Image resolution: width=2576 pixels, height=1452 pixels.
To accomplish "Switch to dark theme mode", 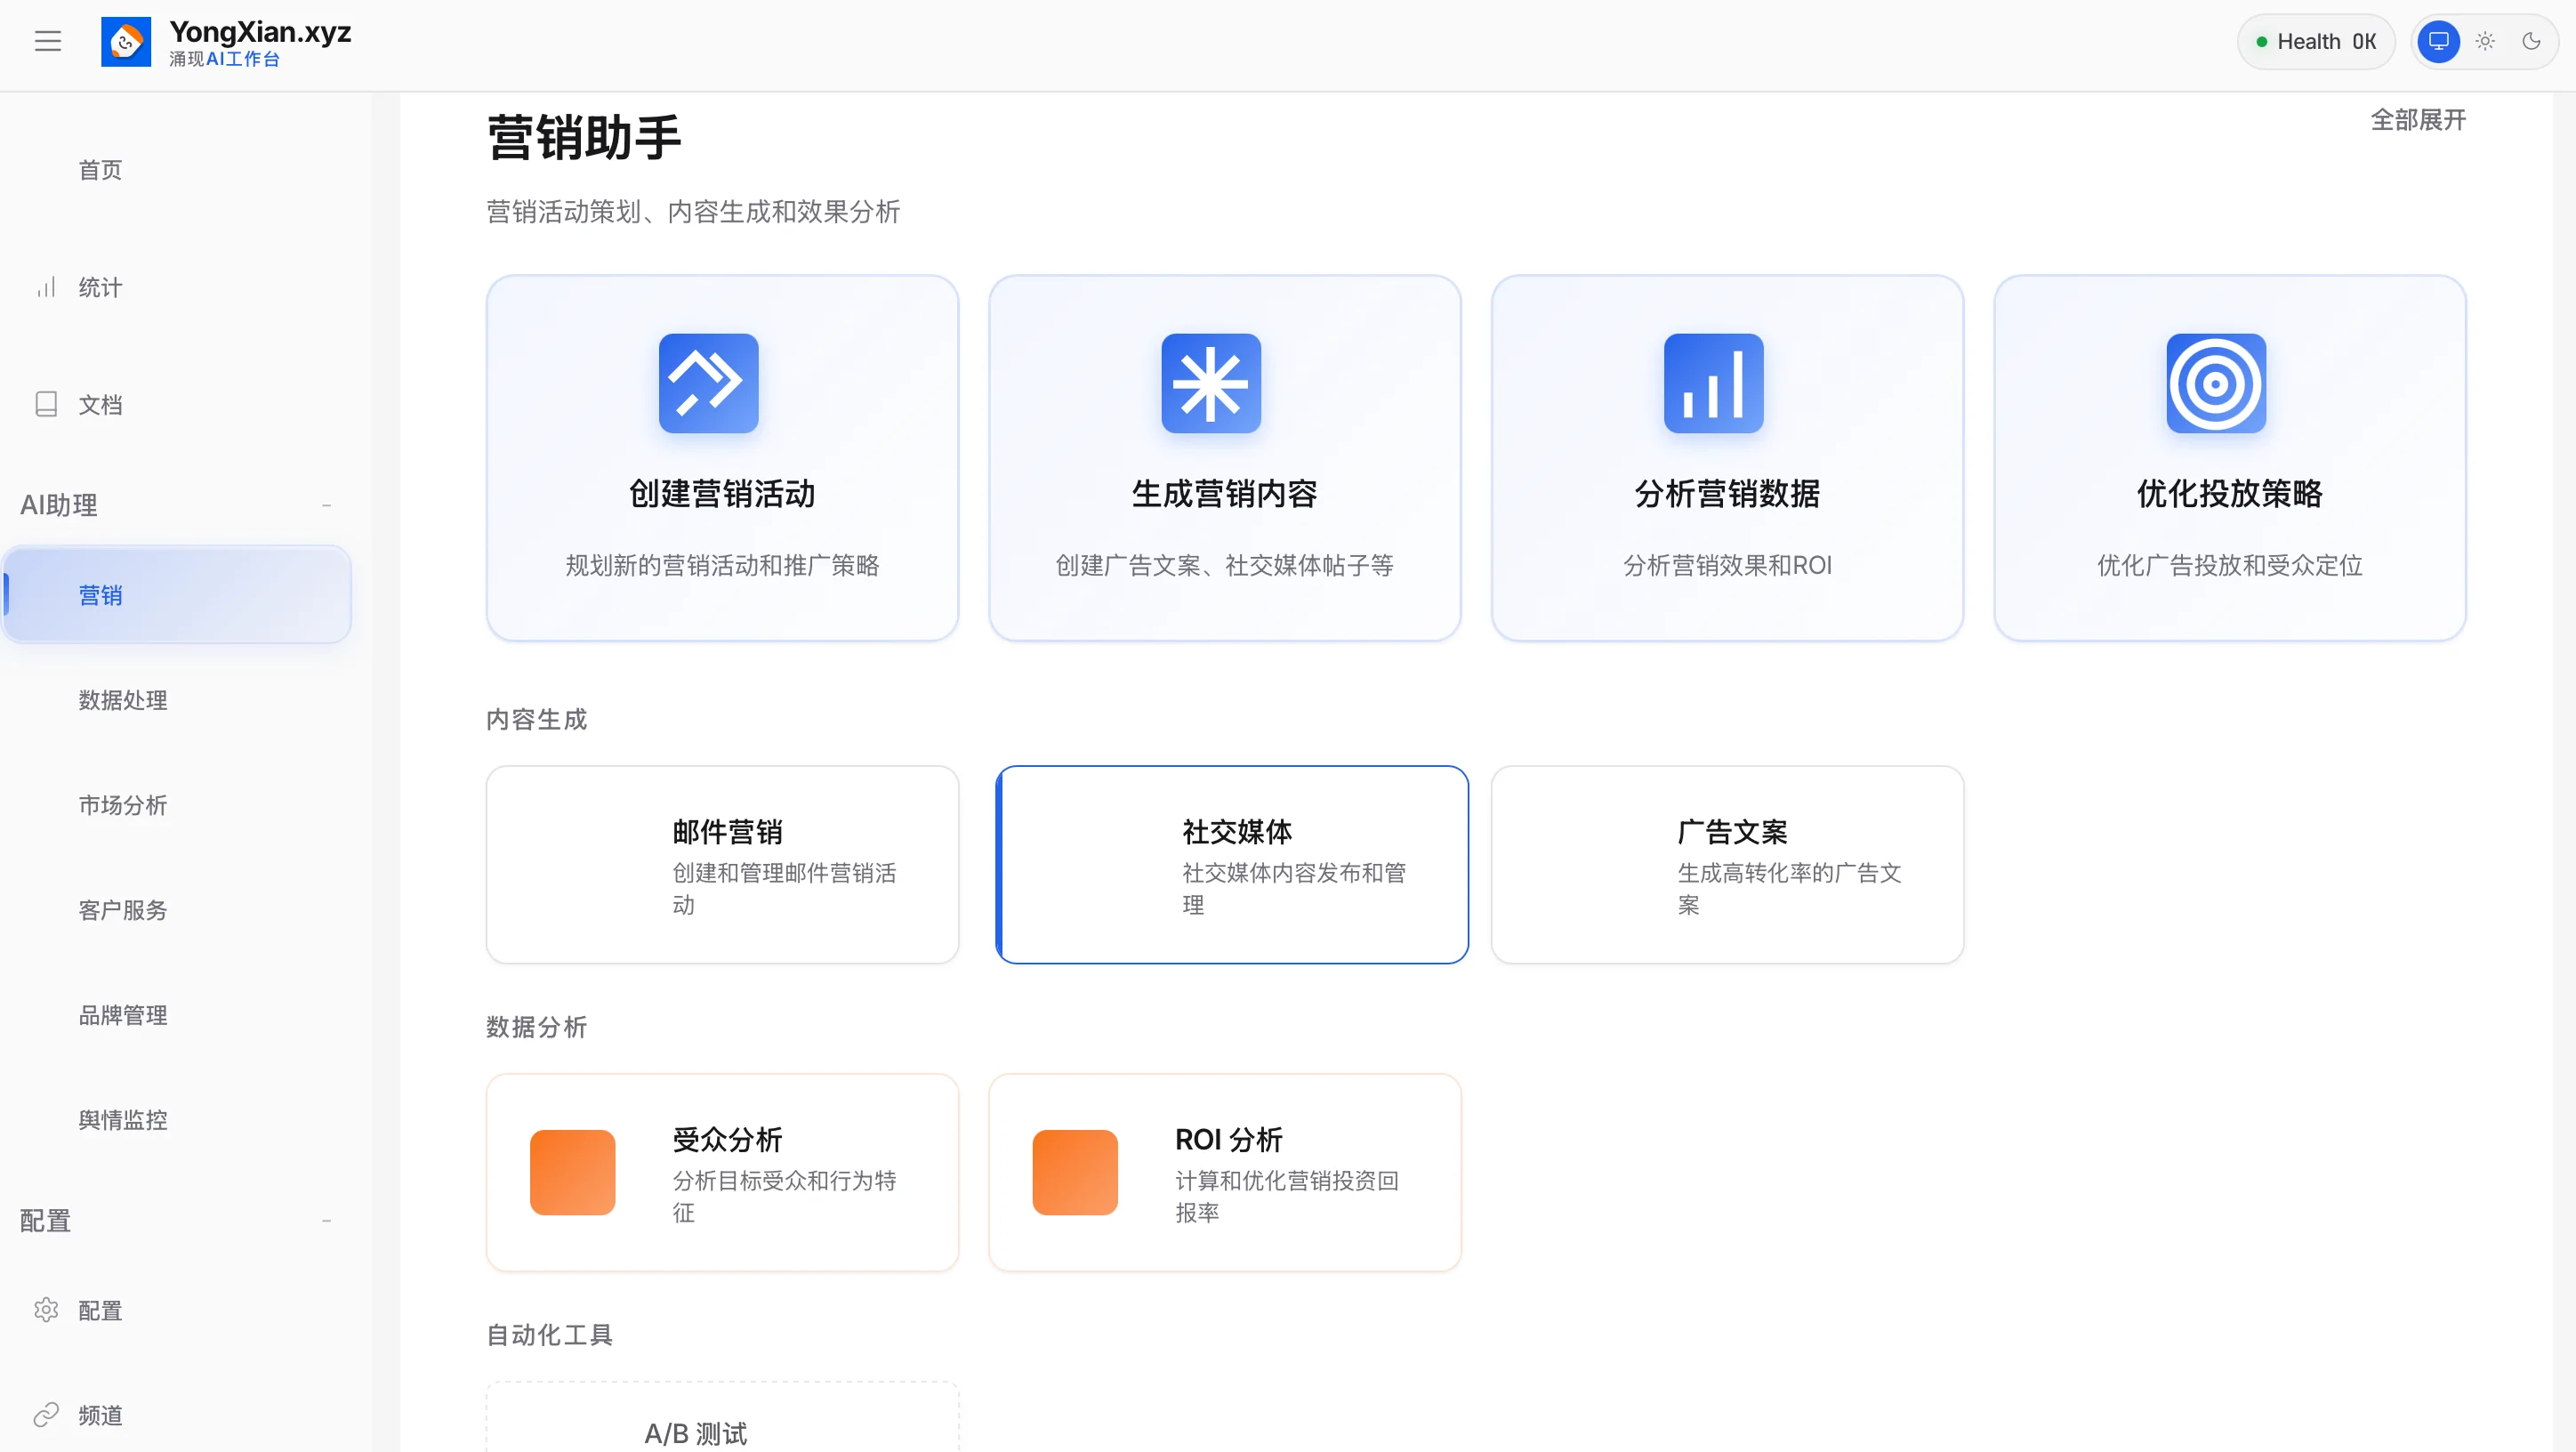I will [2531, 41].
